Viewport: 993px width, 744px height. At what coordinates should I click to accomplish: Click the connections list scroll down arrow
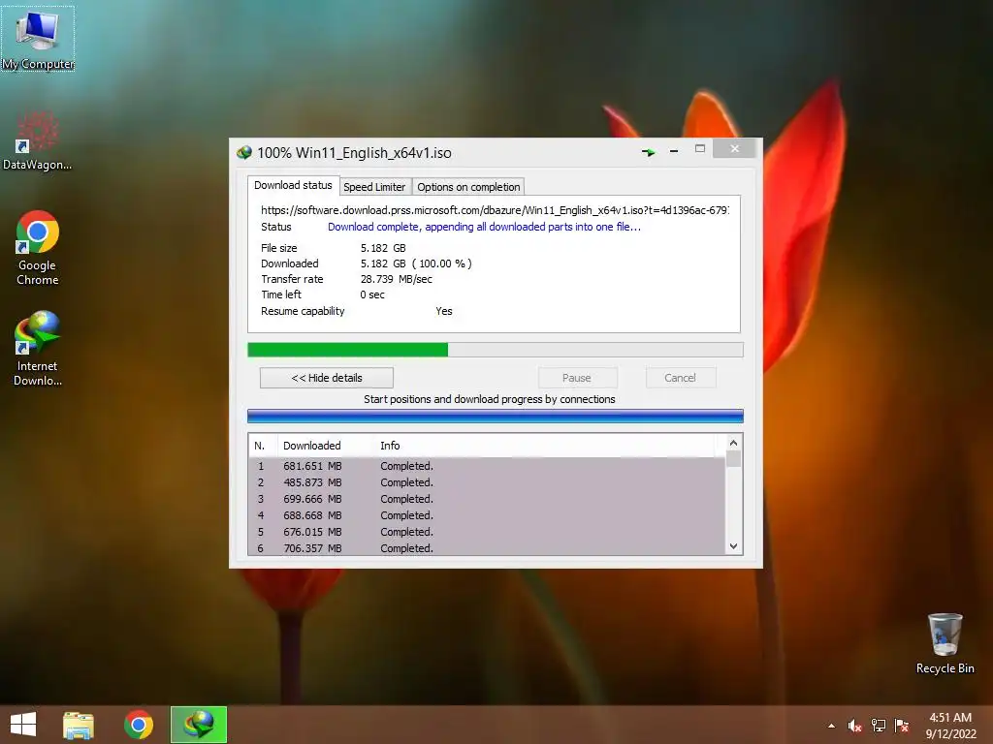point(733,546)
